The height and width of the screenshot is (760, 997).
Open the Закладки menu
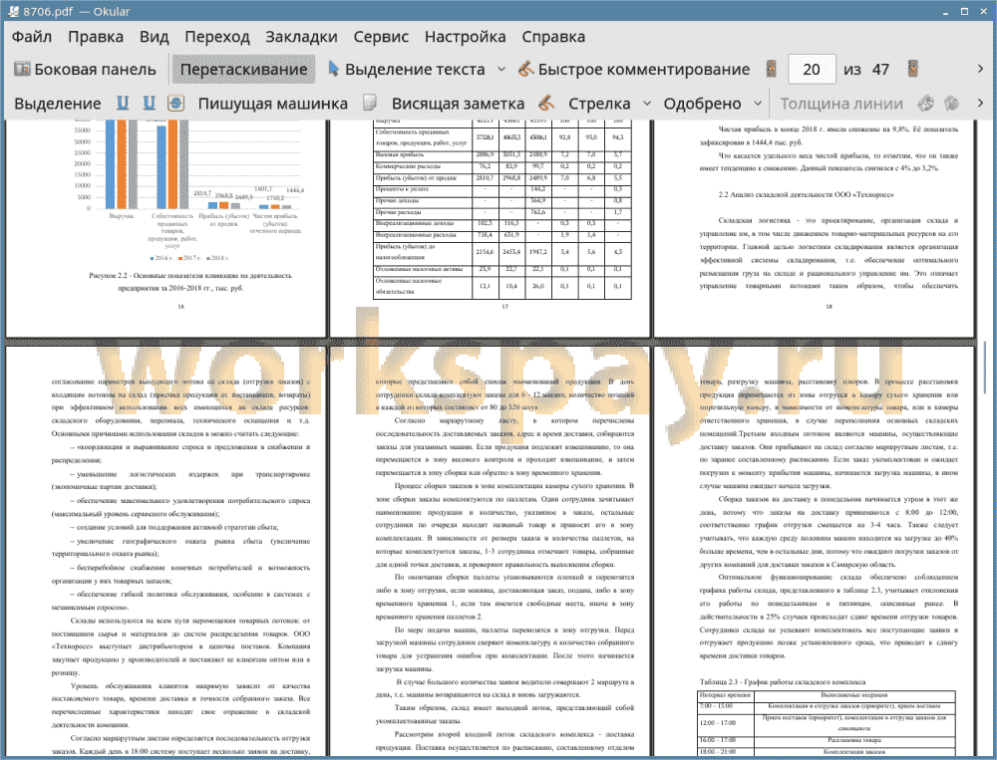(x=301, y=37)
